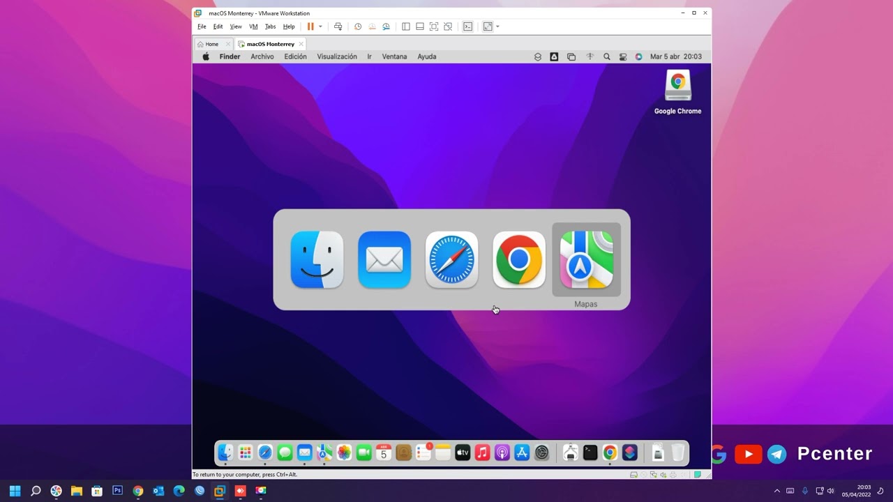The image size is (893, 502).
Task: Open Spotlight search in macOS menu bar
Action: point(606,56)
